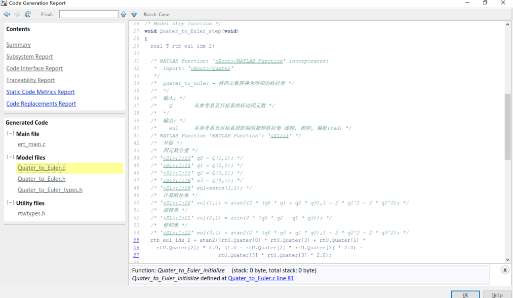Jump to code line 55 link
This screenshot has width=513, height=298.
pyautogui.click(x=136, y=240)
